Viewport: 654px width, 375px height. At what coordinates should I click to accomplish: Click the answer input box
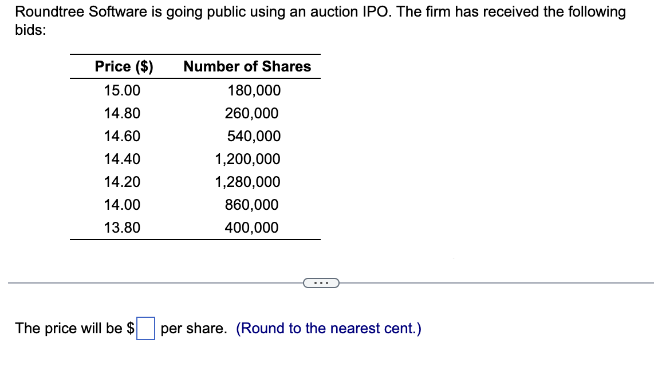[146, 328]
